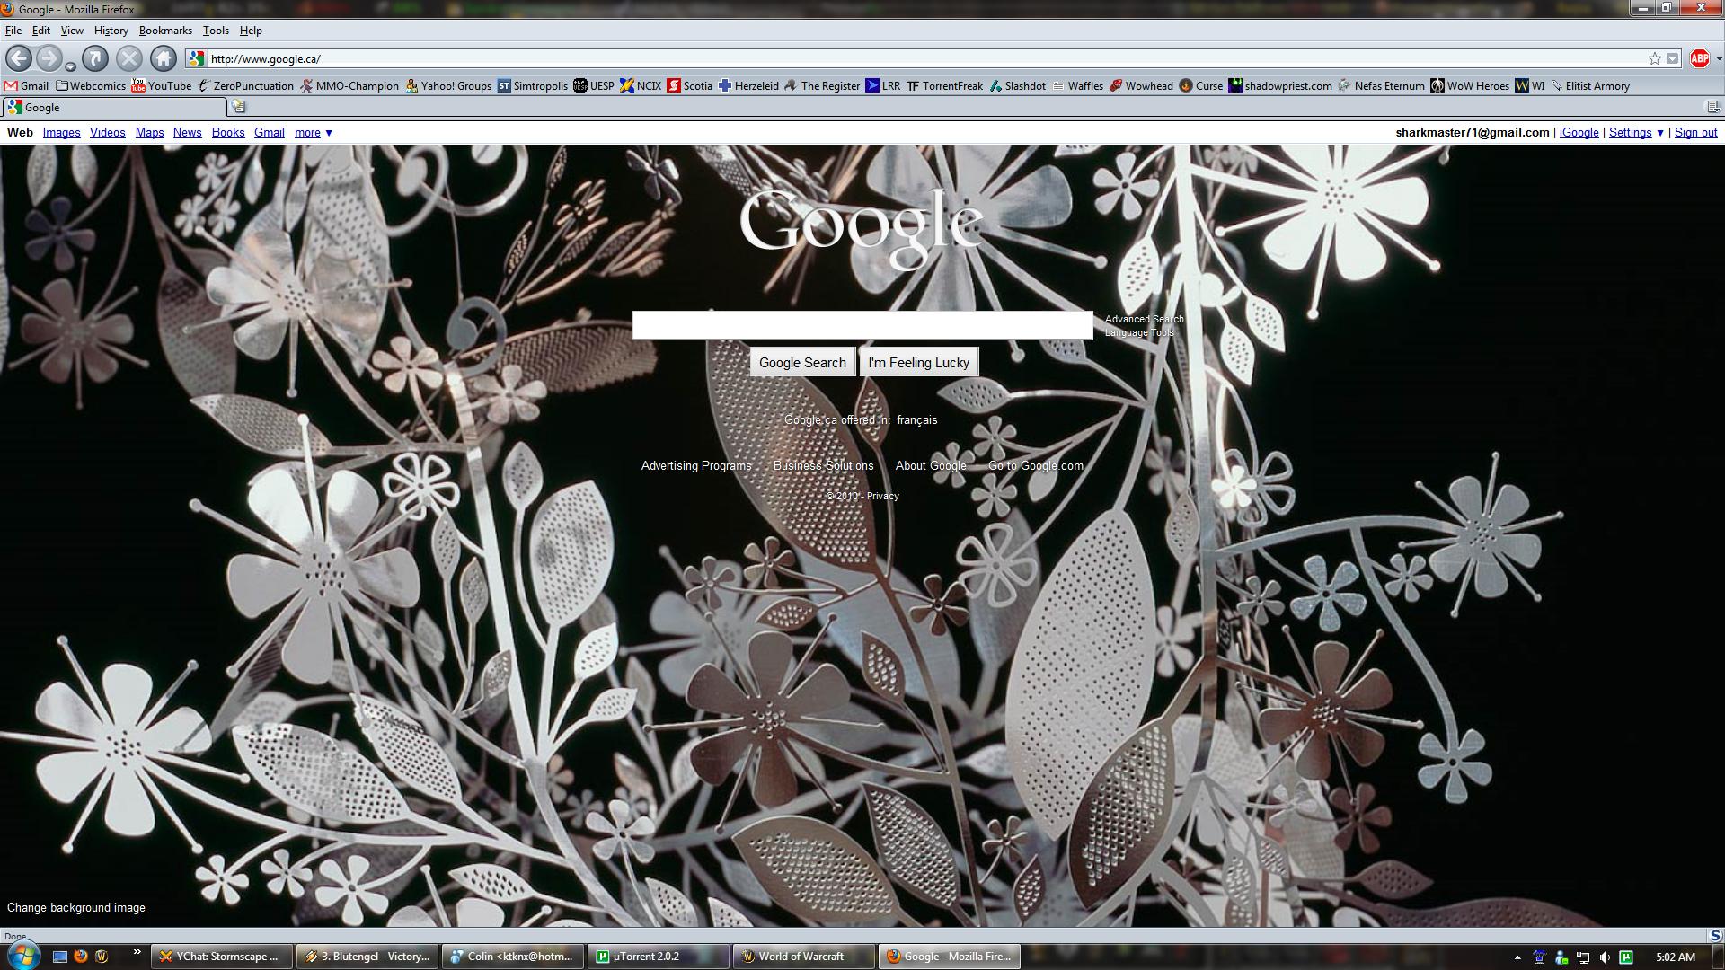1725x970 pixels.
Task: Open the Bookmarks menu
Action: coord(165,31)
